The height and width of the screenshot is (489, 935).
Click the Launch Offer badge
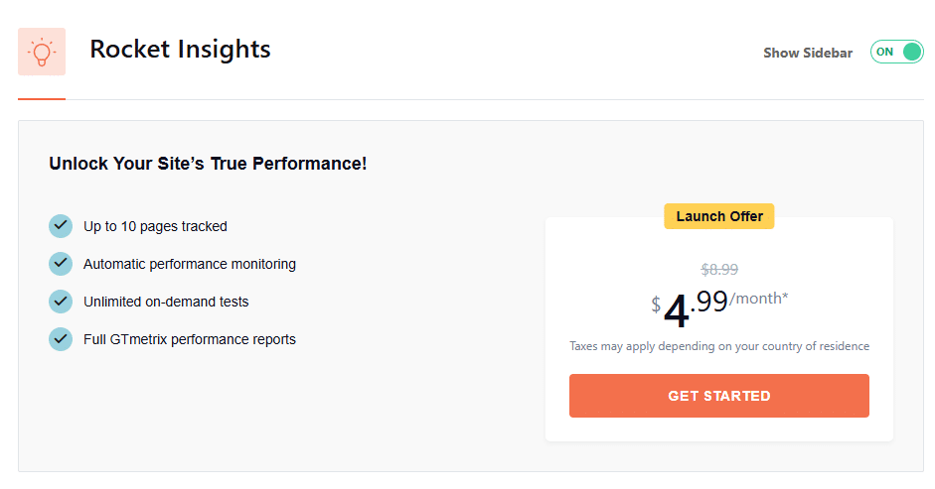(x=718, y=216)
